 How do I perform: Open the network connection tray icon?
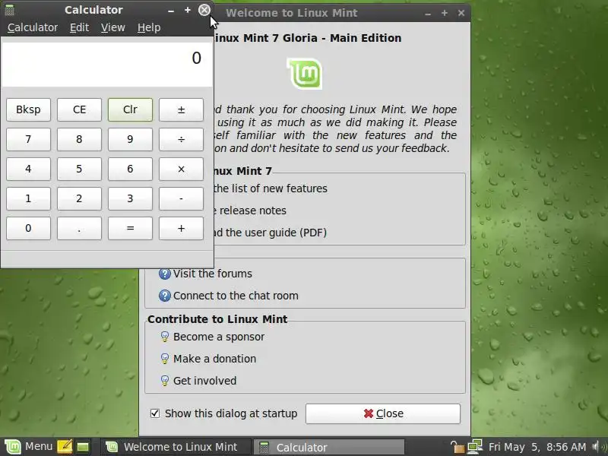tap(475, 447)
